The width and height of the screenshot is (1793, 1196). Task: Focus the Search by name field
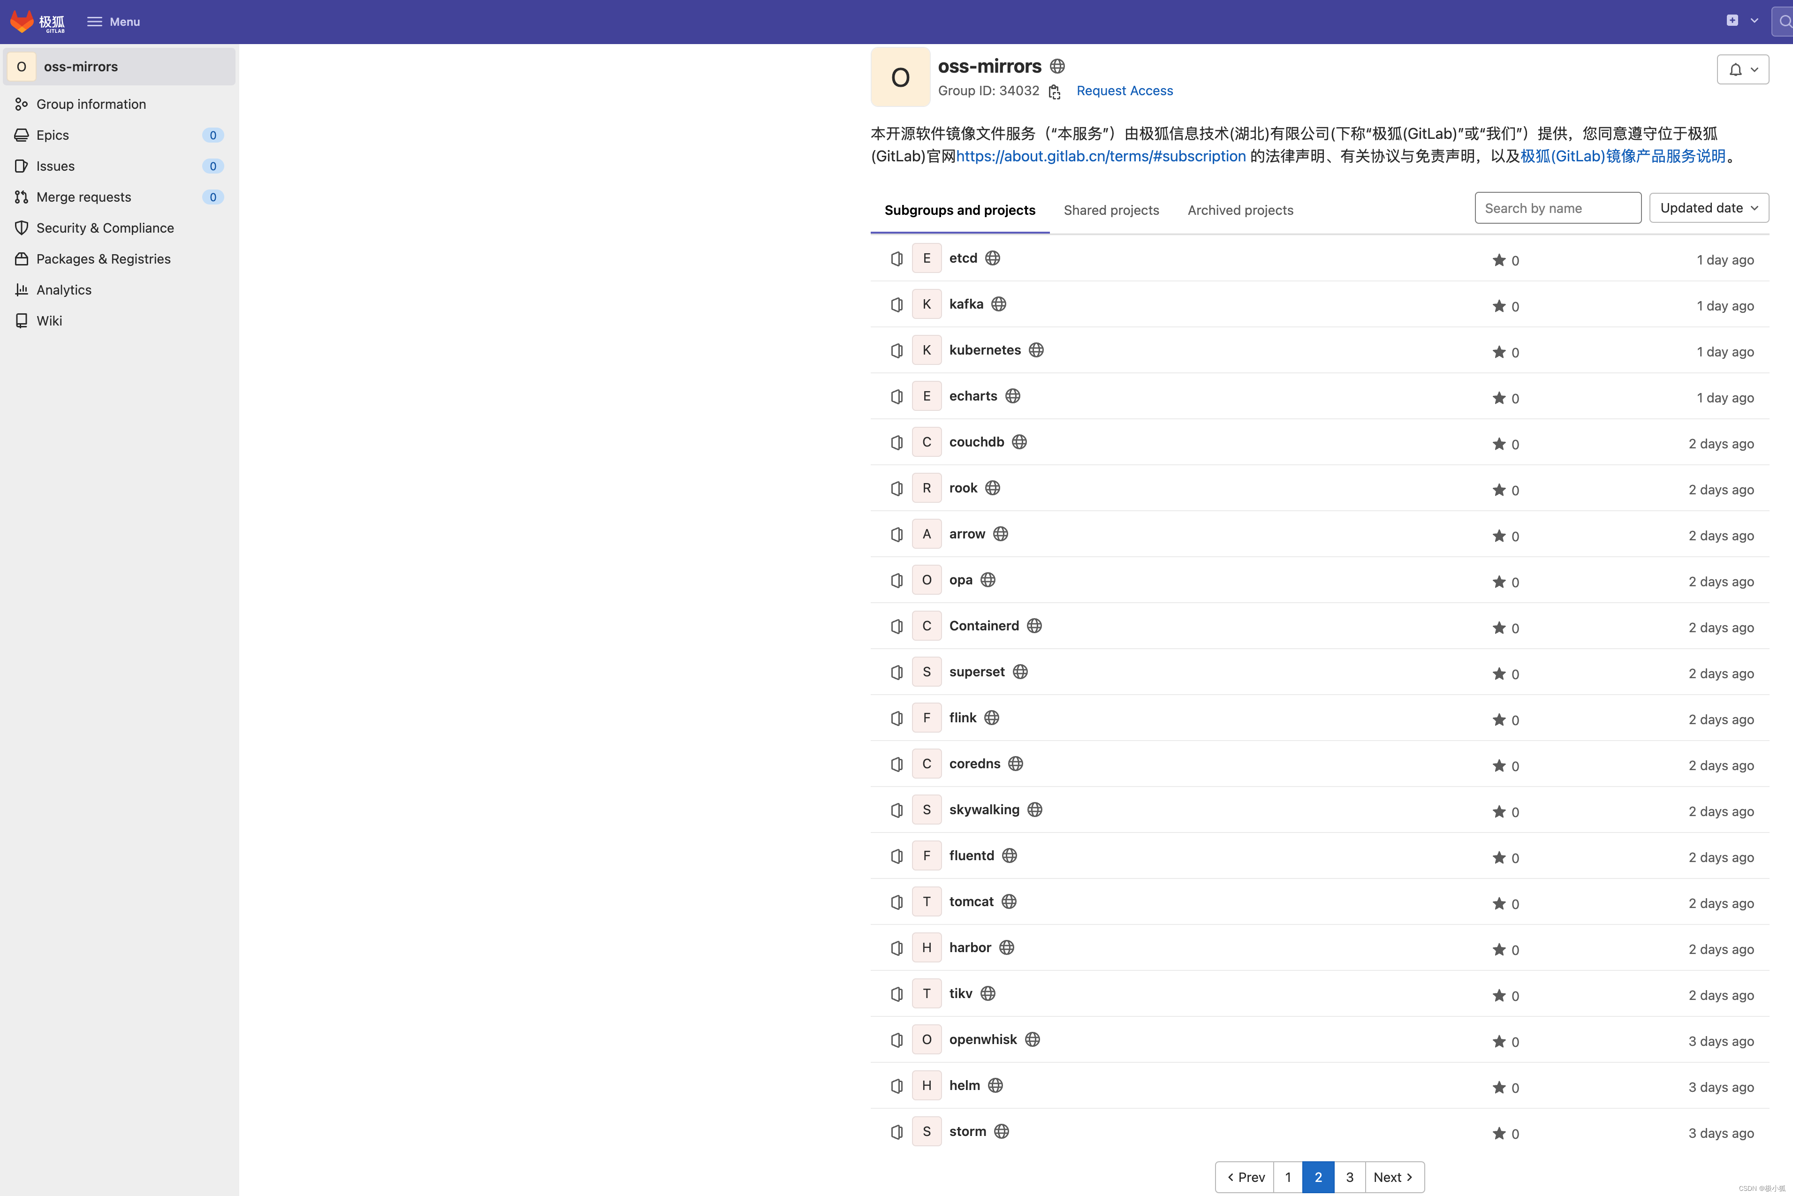pos(1557,207)
